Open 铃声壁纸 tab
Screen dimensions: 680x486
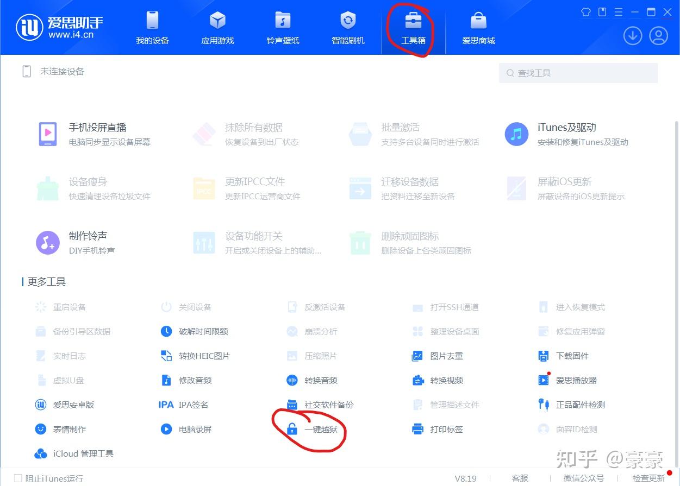coord(283,28)
